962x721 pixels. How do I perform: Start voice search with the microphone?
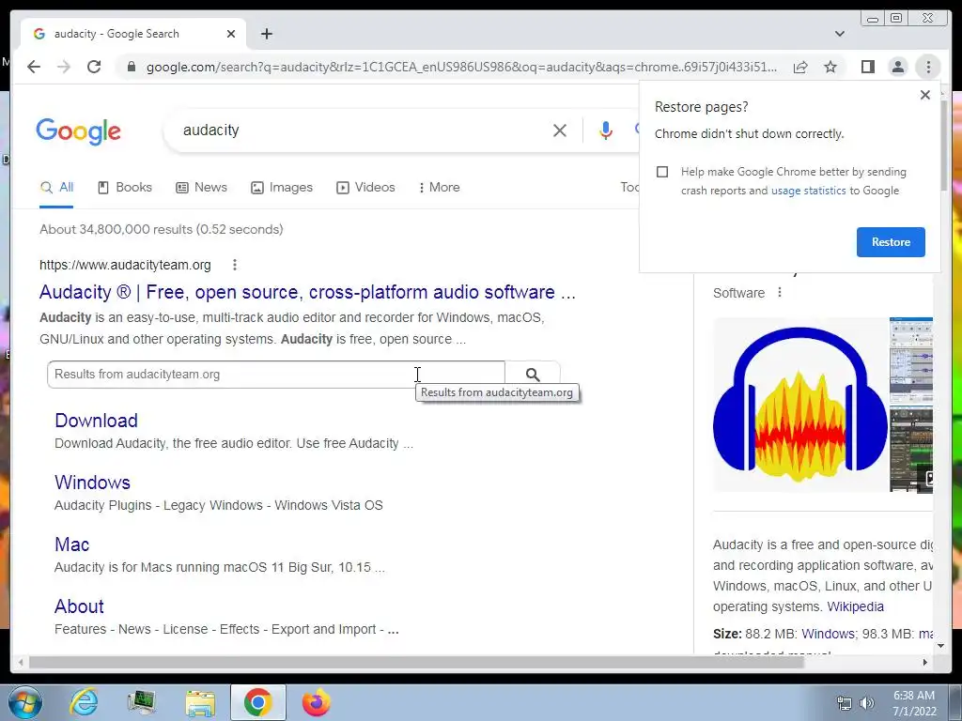click(x=606, y=130)
